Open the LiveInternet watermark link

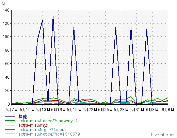(x=163, y=135)
